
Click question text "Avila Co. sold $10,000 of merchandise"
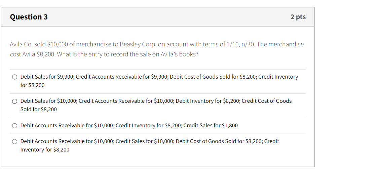coord(60,44)
